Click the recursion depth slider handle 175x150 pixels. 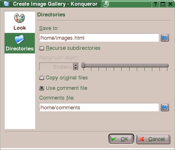[x=83, y=65]
